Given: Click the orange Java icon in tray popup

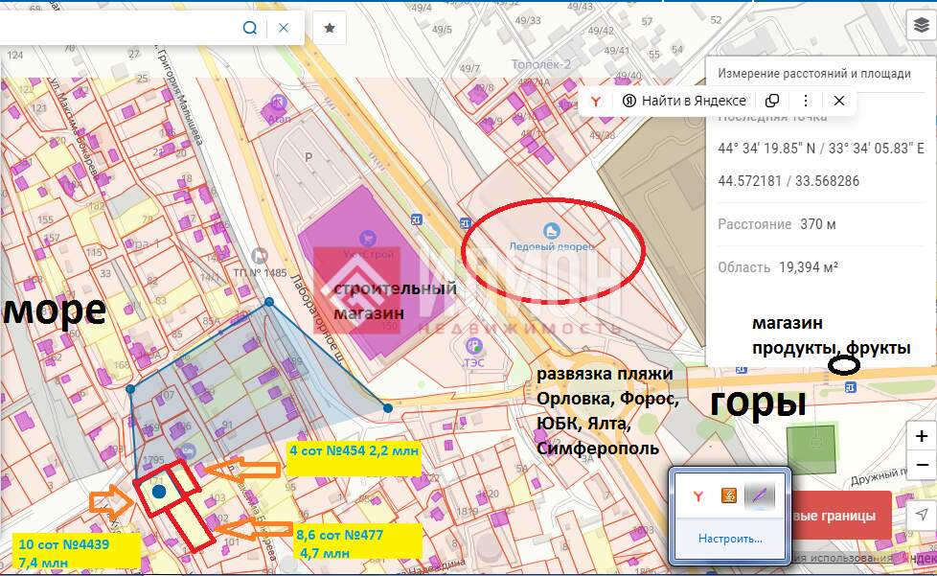Looking at the screenshot, I should [729, 495].
